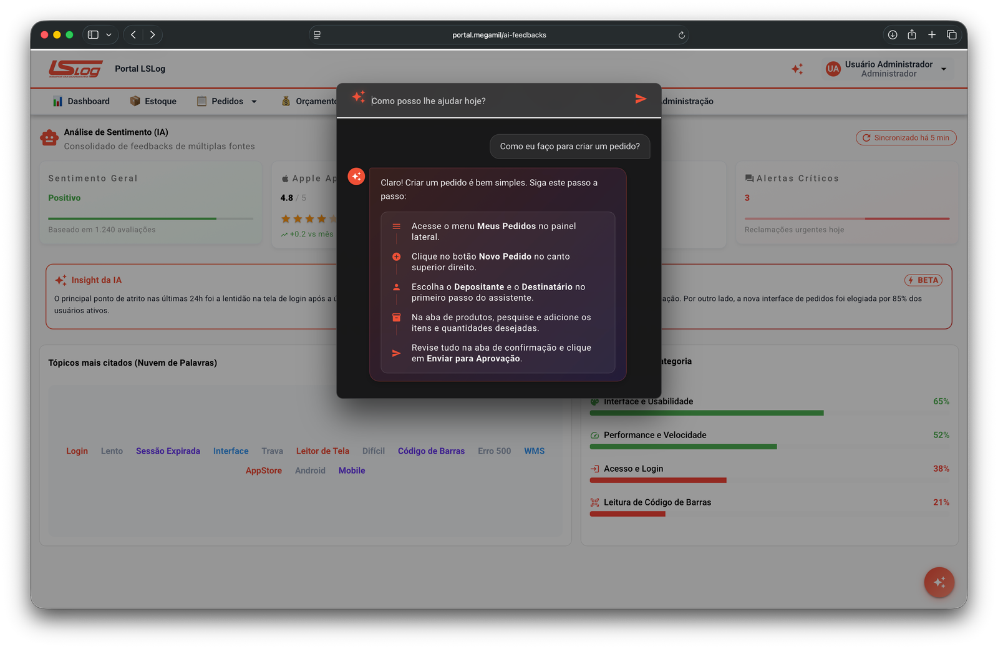Click the Sincronizado há 5 min refresh button
Viewport: 998px width, 649px height.
pos(906,137)
